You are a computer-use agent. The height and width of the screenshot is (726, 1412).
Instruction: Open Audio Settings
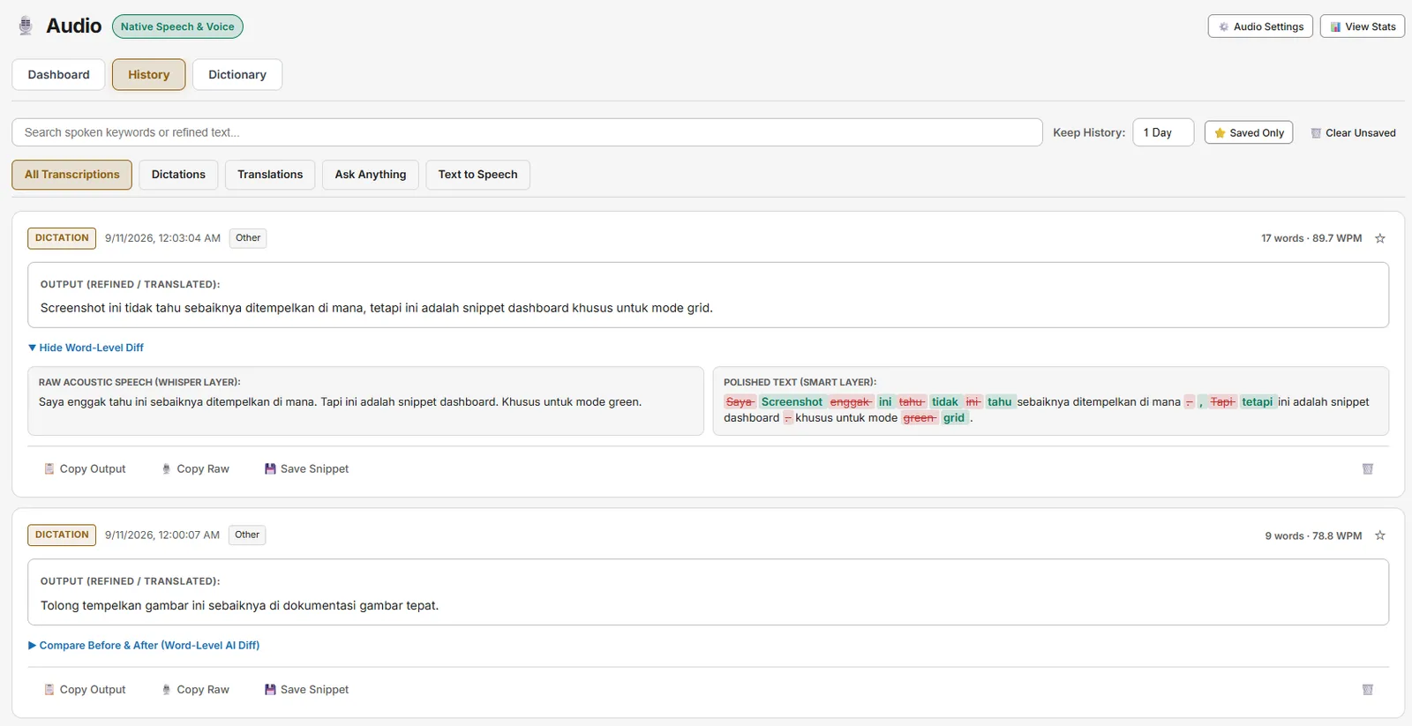(x=1260, y=26)
